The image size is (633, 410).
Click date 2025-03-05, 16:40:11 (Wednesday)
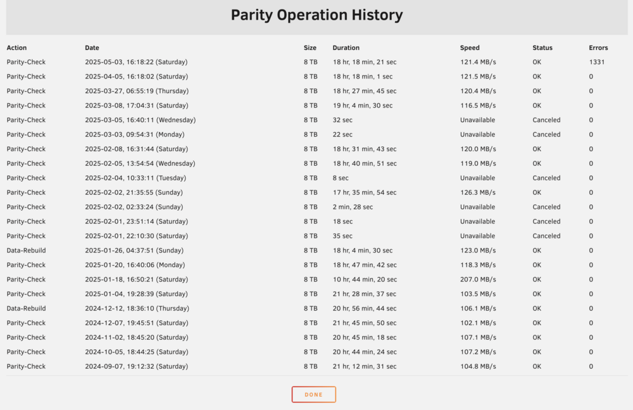point(140,120)
